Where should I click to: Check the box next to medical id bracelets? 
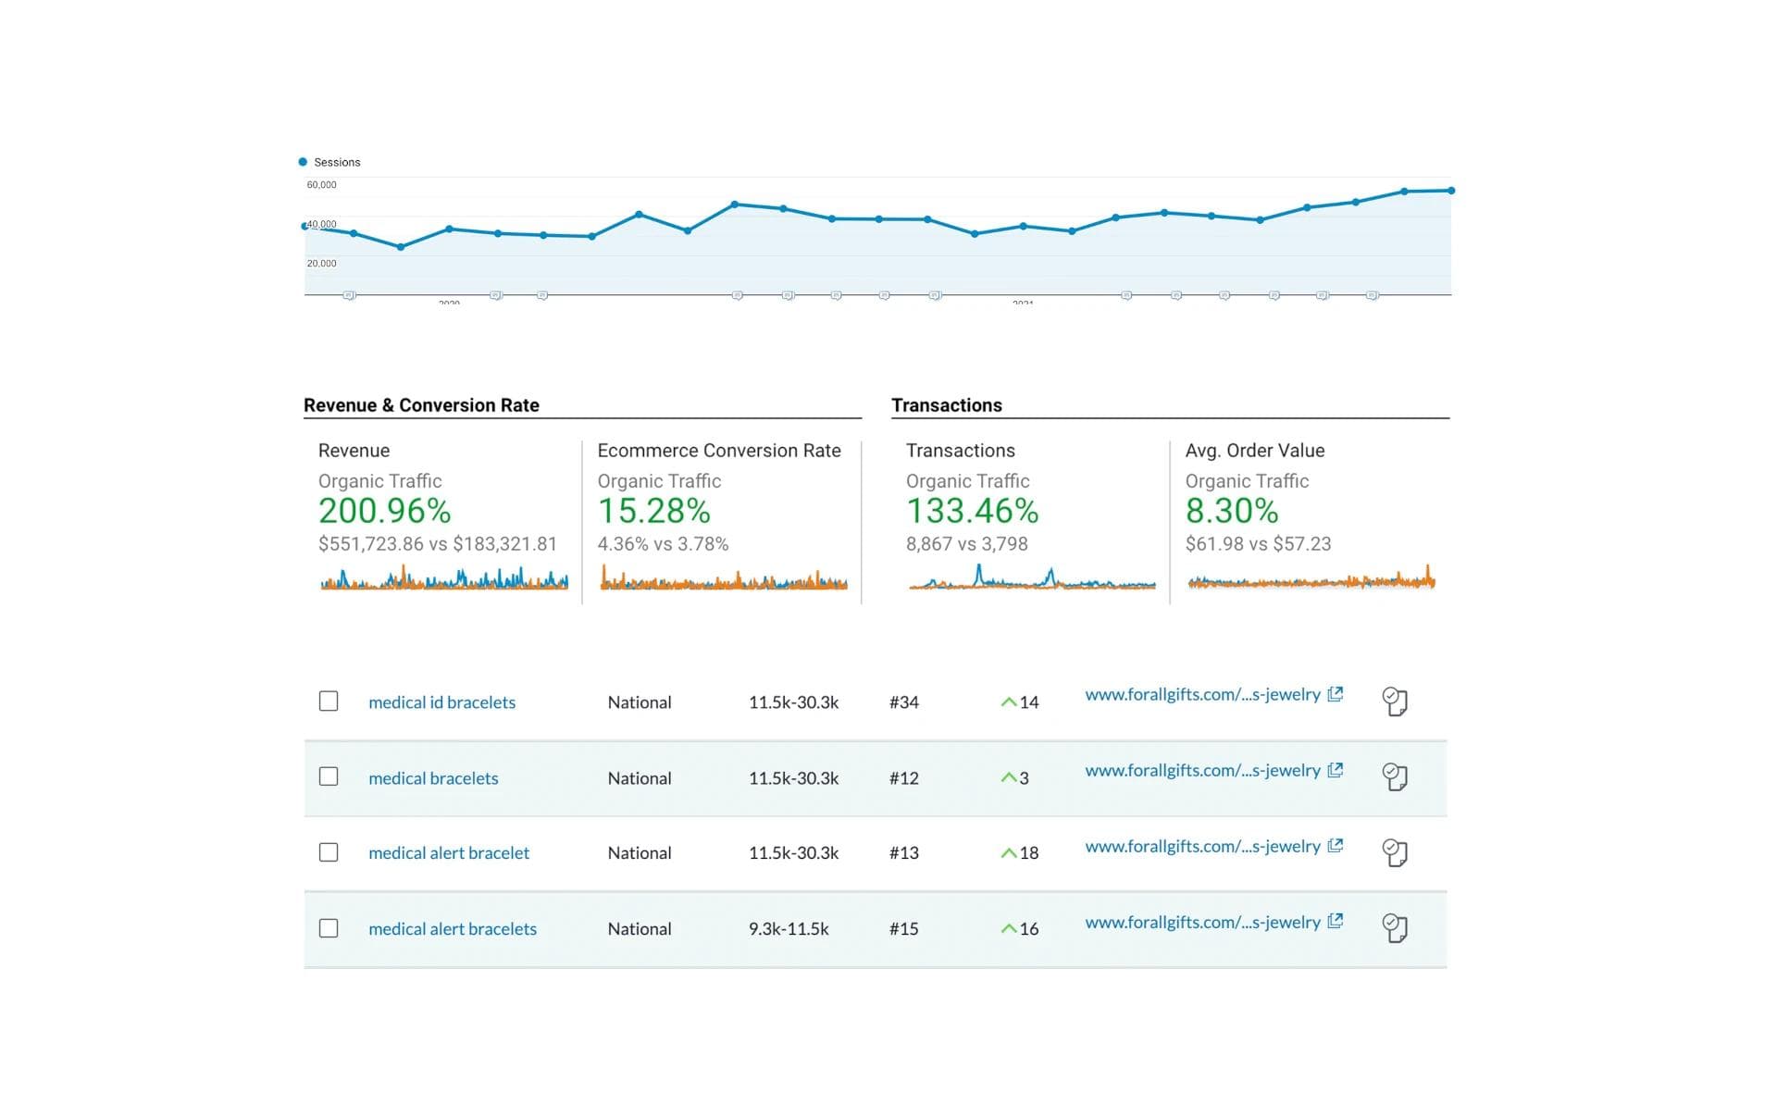pos(329,701)
